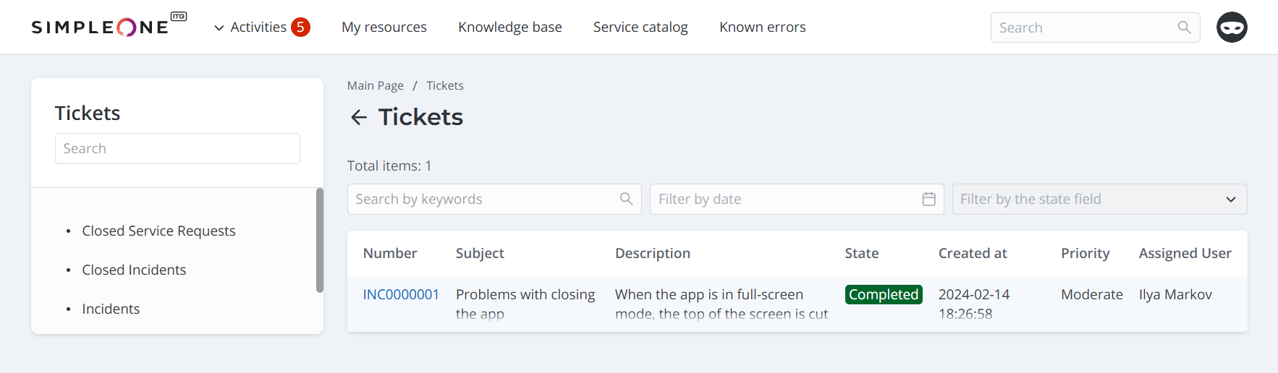Image resolution: width=1278 pixels, height=373 pixels.
Task: Open the Service catalog page
Action: point(640,27)
